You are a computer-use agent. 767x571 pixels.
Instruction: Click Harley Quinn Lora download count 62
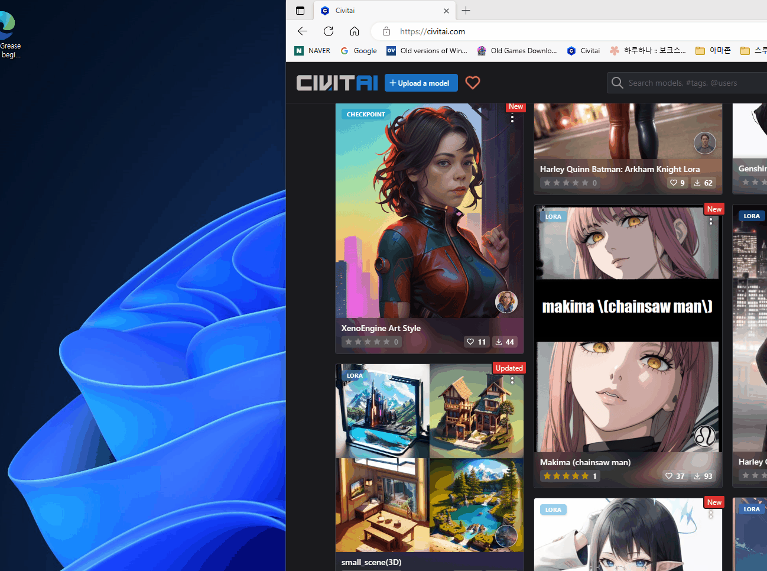click(x=703, y=183)
